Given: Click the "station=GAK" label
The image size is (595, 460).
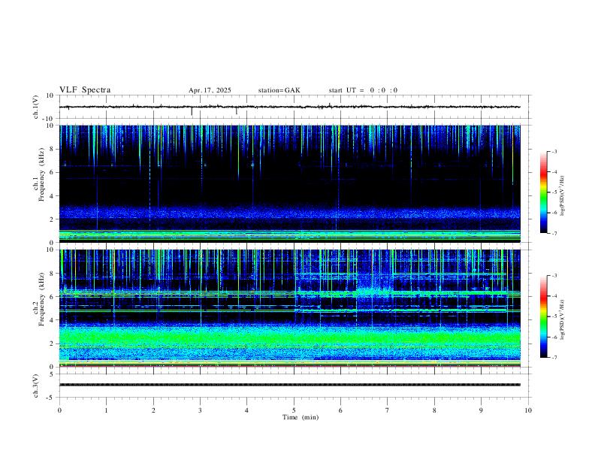Looking at the screenshot, I should [279, 90].
